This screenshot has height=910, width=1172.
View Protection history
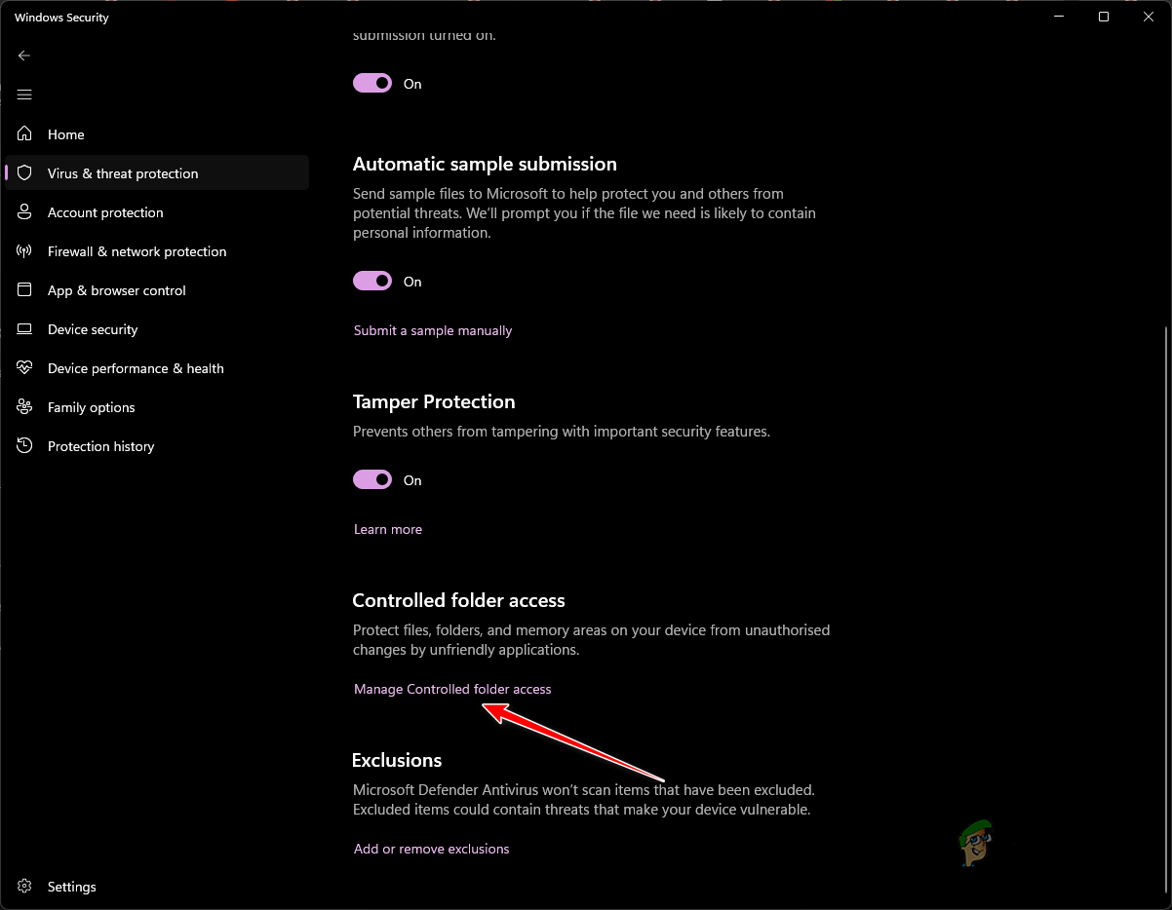pyautogui.click(x=101, y=445)
